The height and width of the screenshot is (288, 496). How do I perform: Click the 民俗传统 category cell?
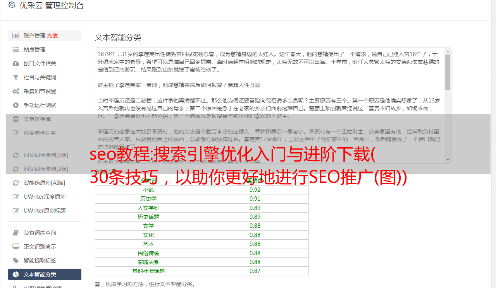point(148,253)
